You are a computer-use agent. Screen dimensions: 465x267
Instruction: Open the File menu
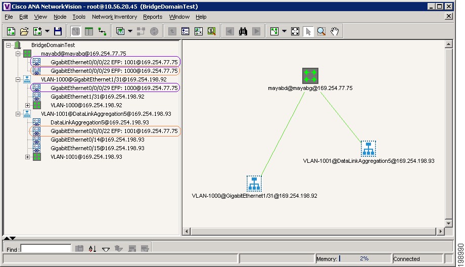click(x=9, y=17)
